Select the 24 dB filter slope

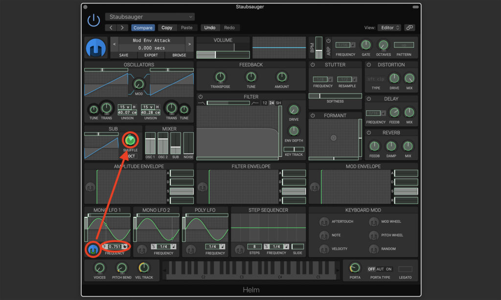(x=272, y=103)
